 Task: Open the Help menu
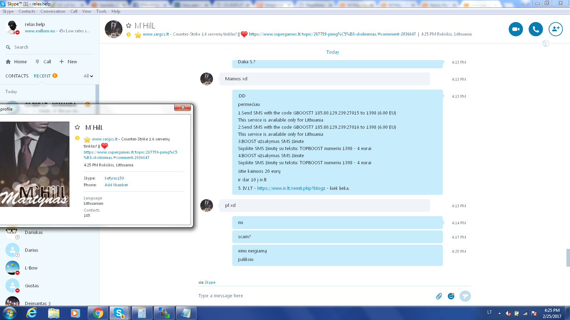[116, 11]
